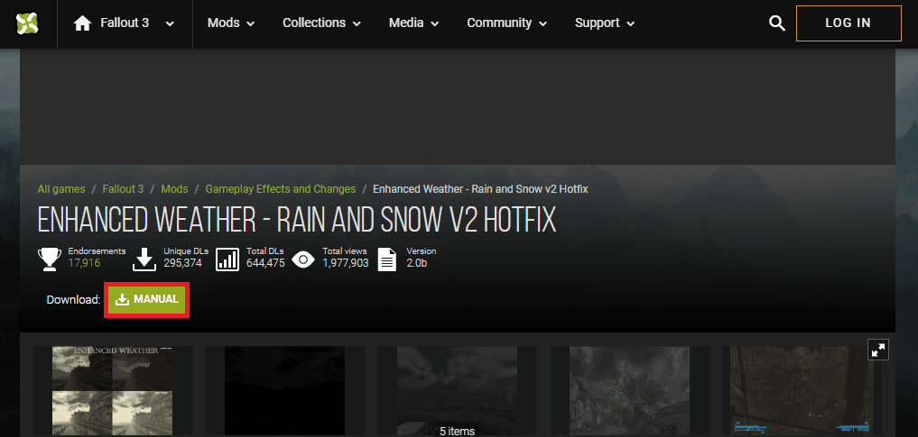Click the 1,977,903 total views value

[346, 263]
